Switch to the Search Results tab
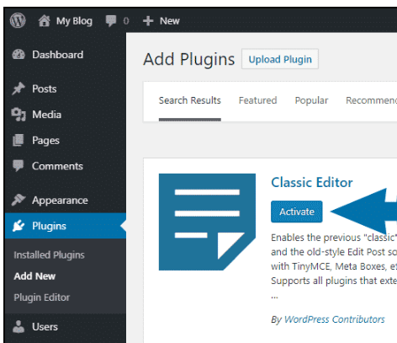 pyautogui.click(x=190, y=100)
